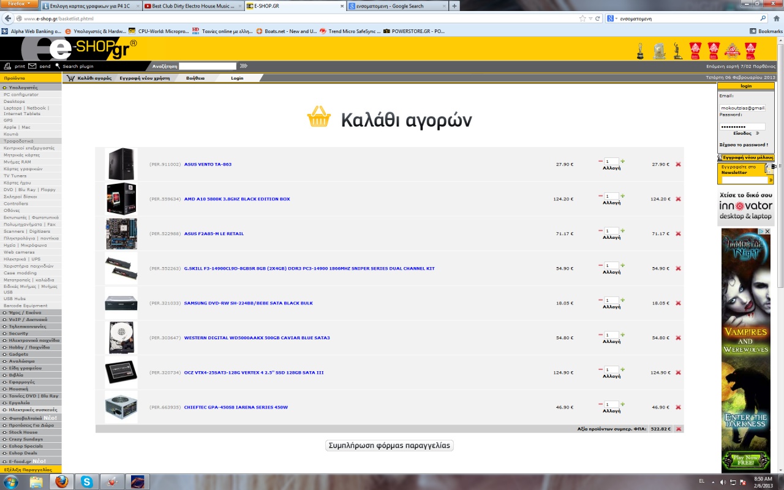
Task: Empty whole basket with total-row red X
Action: pos(678,429)
